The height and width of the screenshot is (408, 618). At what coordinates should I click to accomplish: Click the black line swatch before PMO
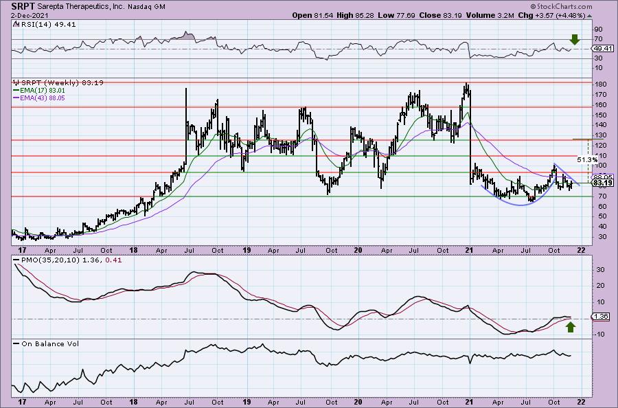(16, 260)
